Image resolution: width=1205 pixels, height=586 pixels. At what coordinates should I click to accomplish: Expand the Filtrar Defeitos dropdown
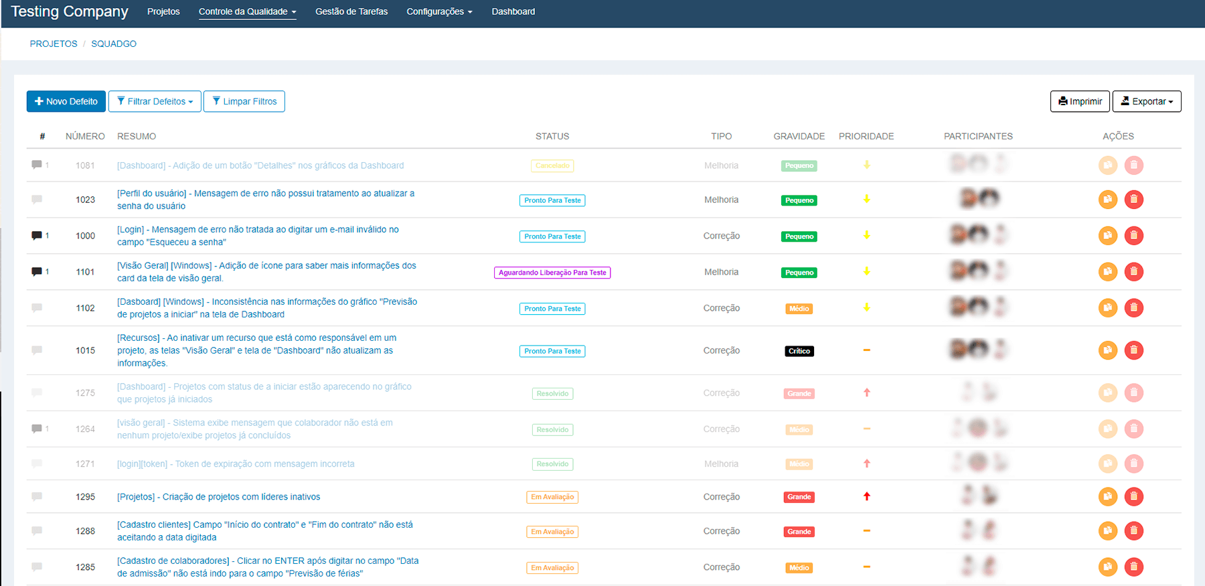tap(155, 102)
